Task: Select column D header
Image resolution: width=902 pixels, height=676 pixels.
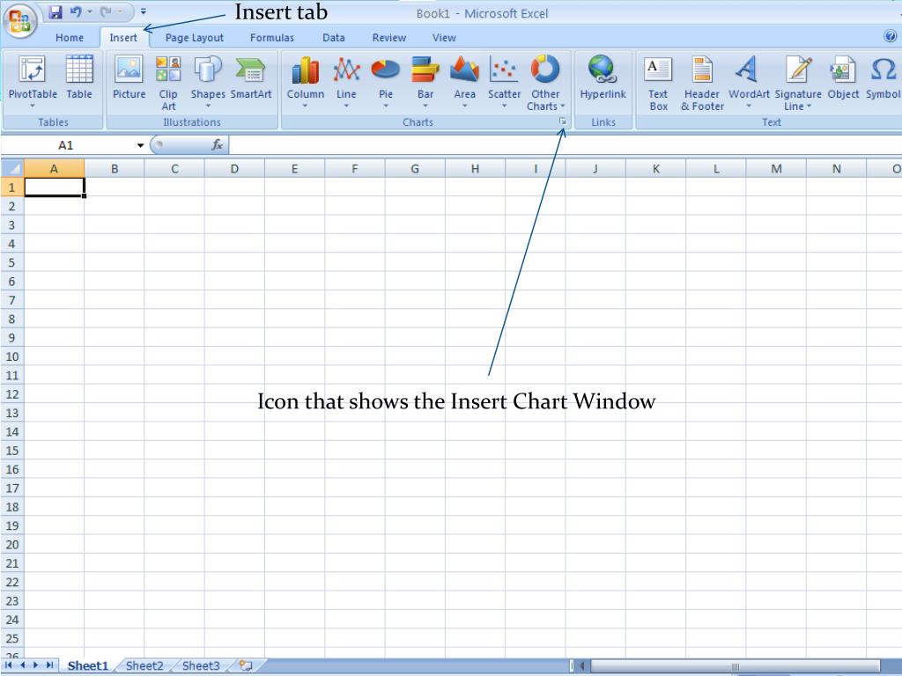Action: tap(234, 168)
